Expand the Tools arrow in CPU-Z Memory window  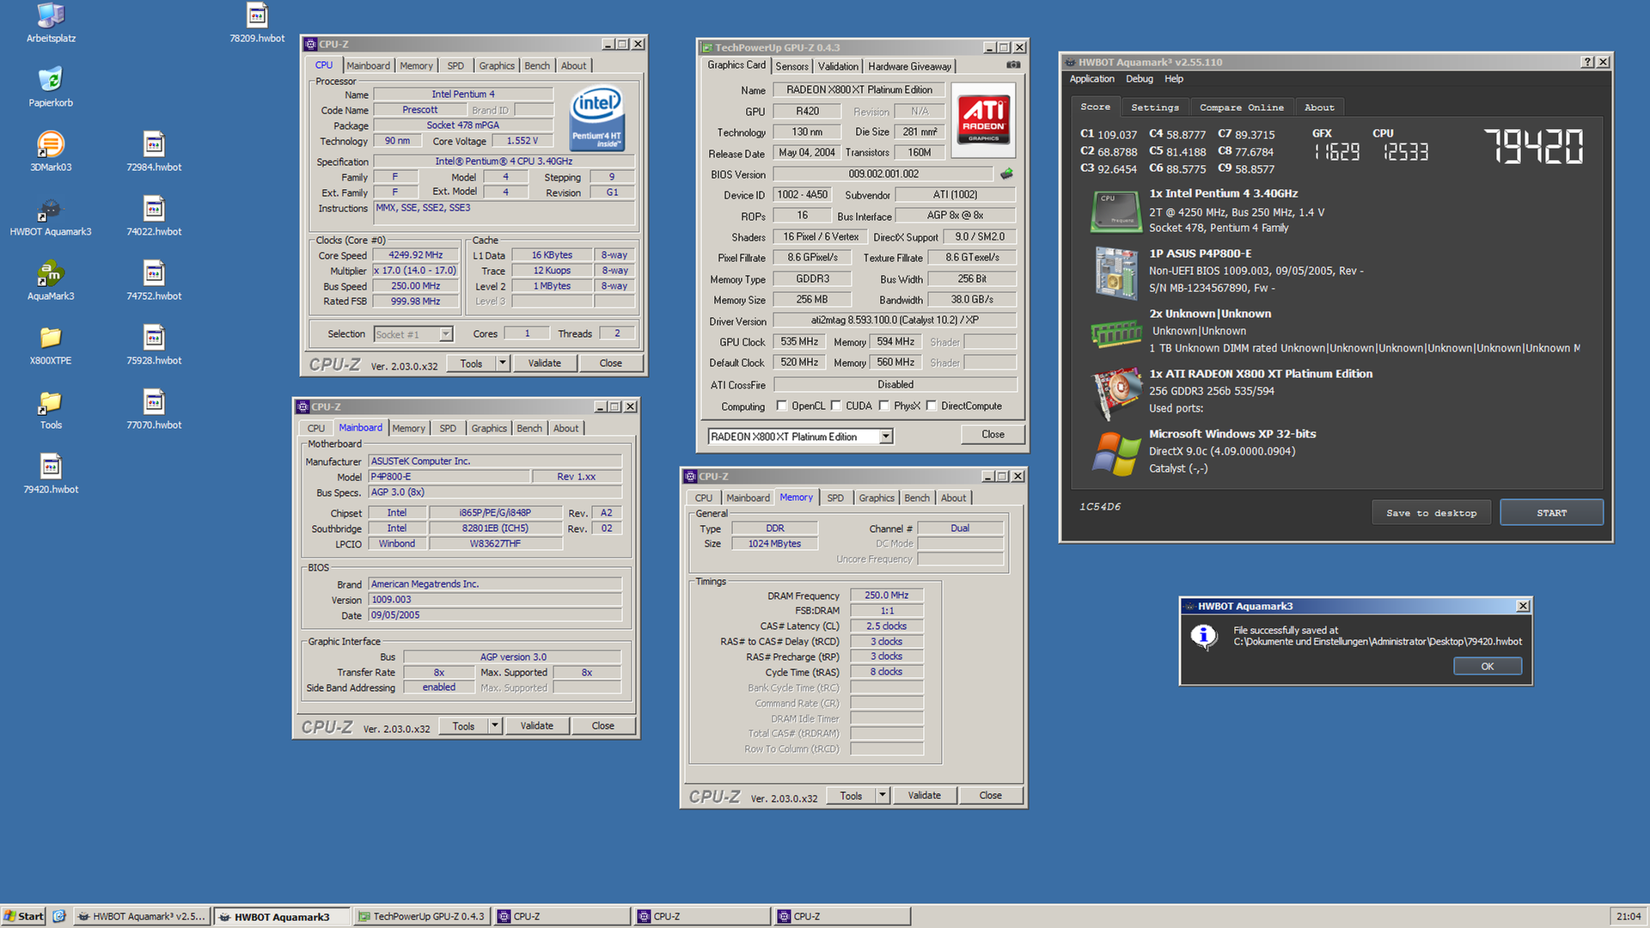coord(882,795)
